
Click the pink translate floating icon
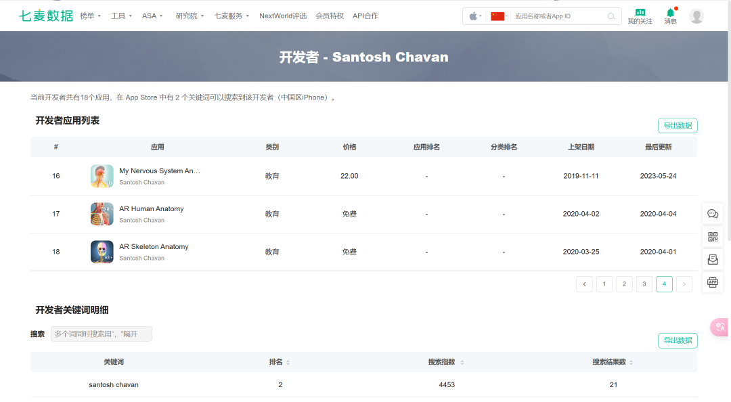[719, 327]
